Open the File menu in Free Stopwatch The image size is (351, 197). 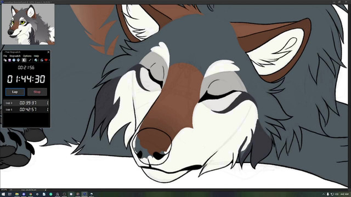(5, 56)
